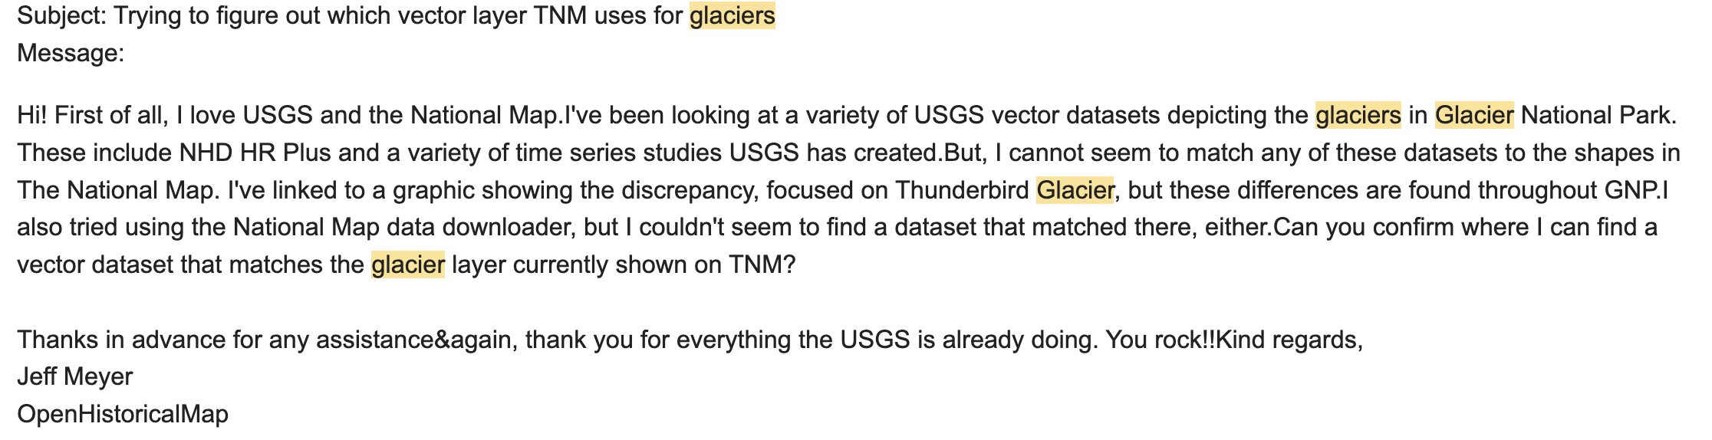Select highlighted 'glaciers' before 'in Glacier National'
The height and width of the screenshot is (440, 1712).
tap(1358, 115)
